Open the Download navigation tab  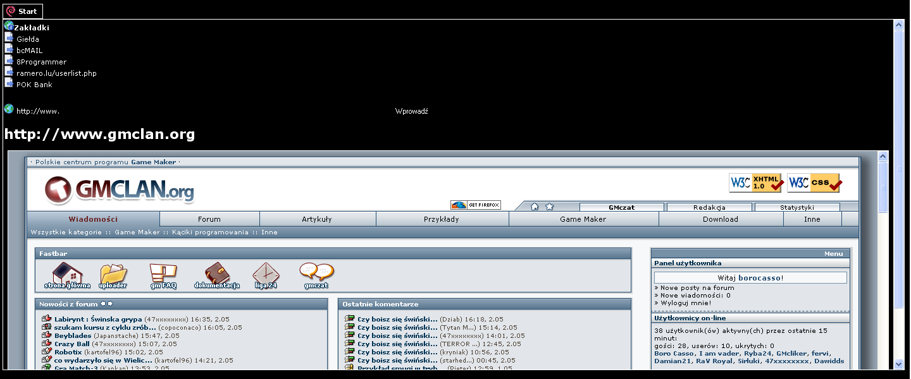pos(720,219)
